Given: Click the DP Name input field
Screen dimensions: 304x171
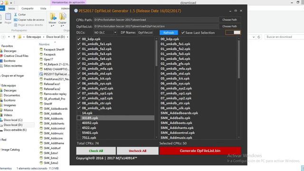Looking at the screenshot, I should [145, 33].
